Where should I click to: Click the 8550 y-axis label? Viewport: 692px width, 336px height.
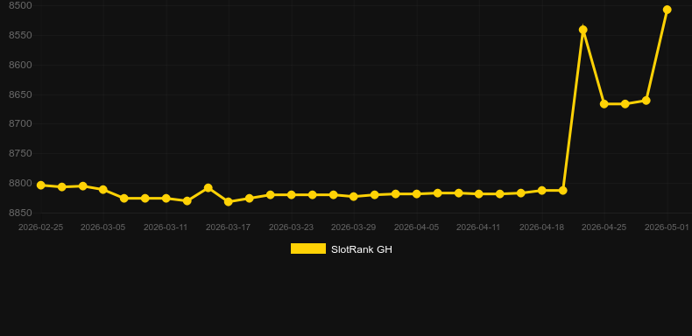(20, 35)
